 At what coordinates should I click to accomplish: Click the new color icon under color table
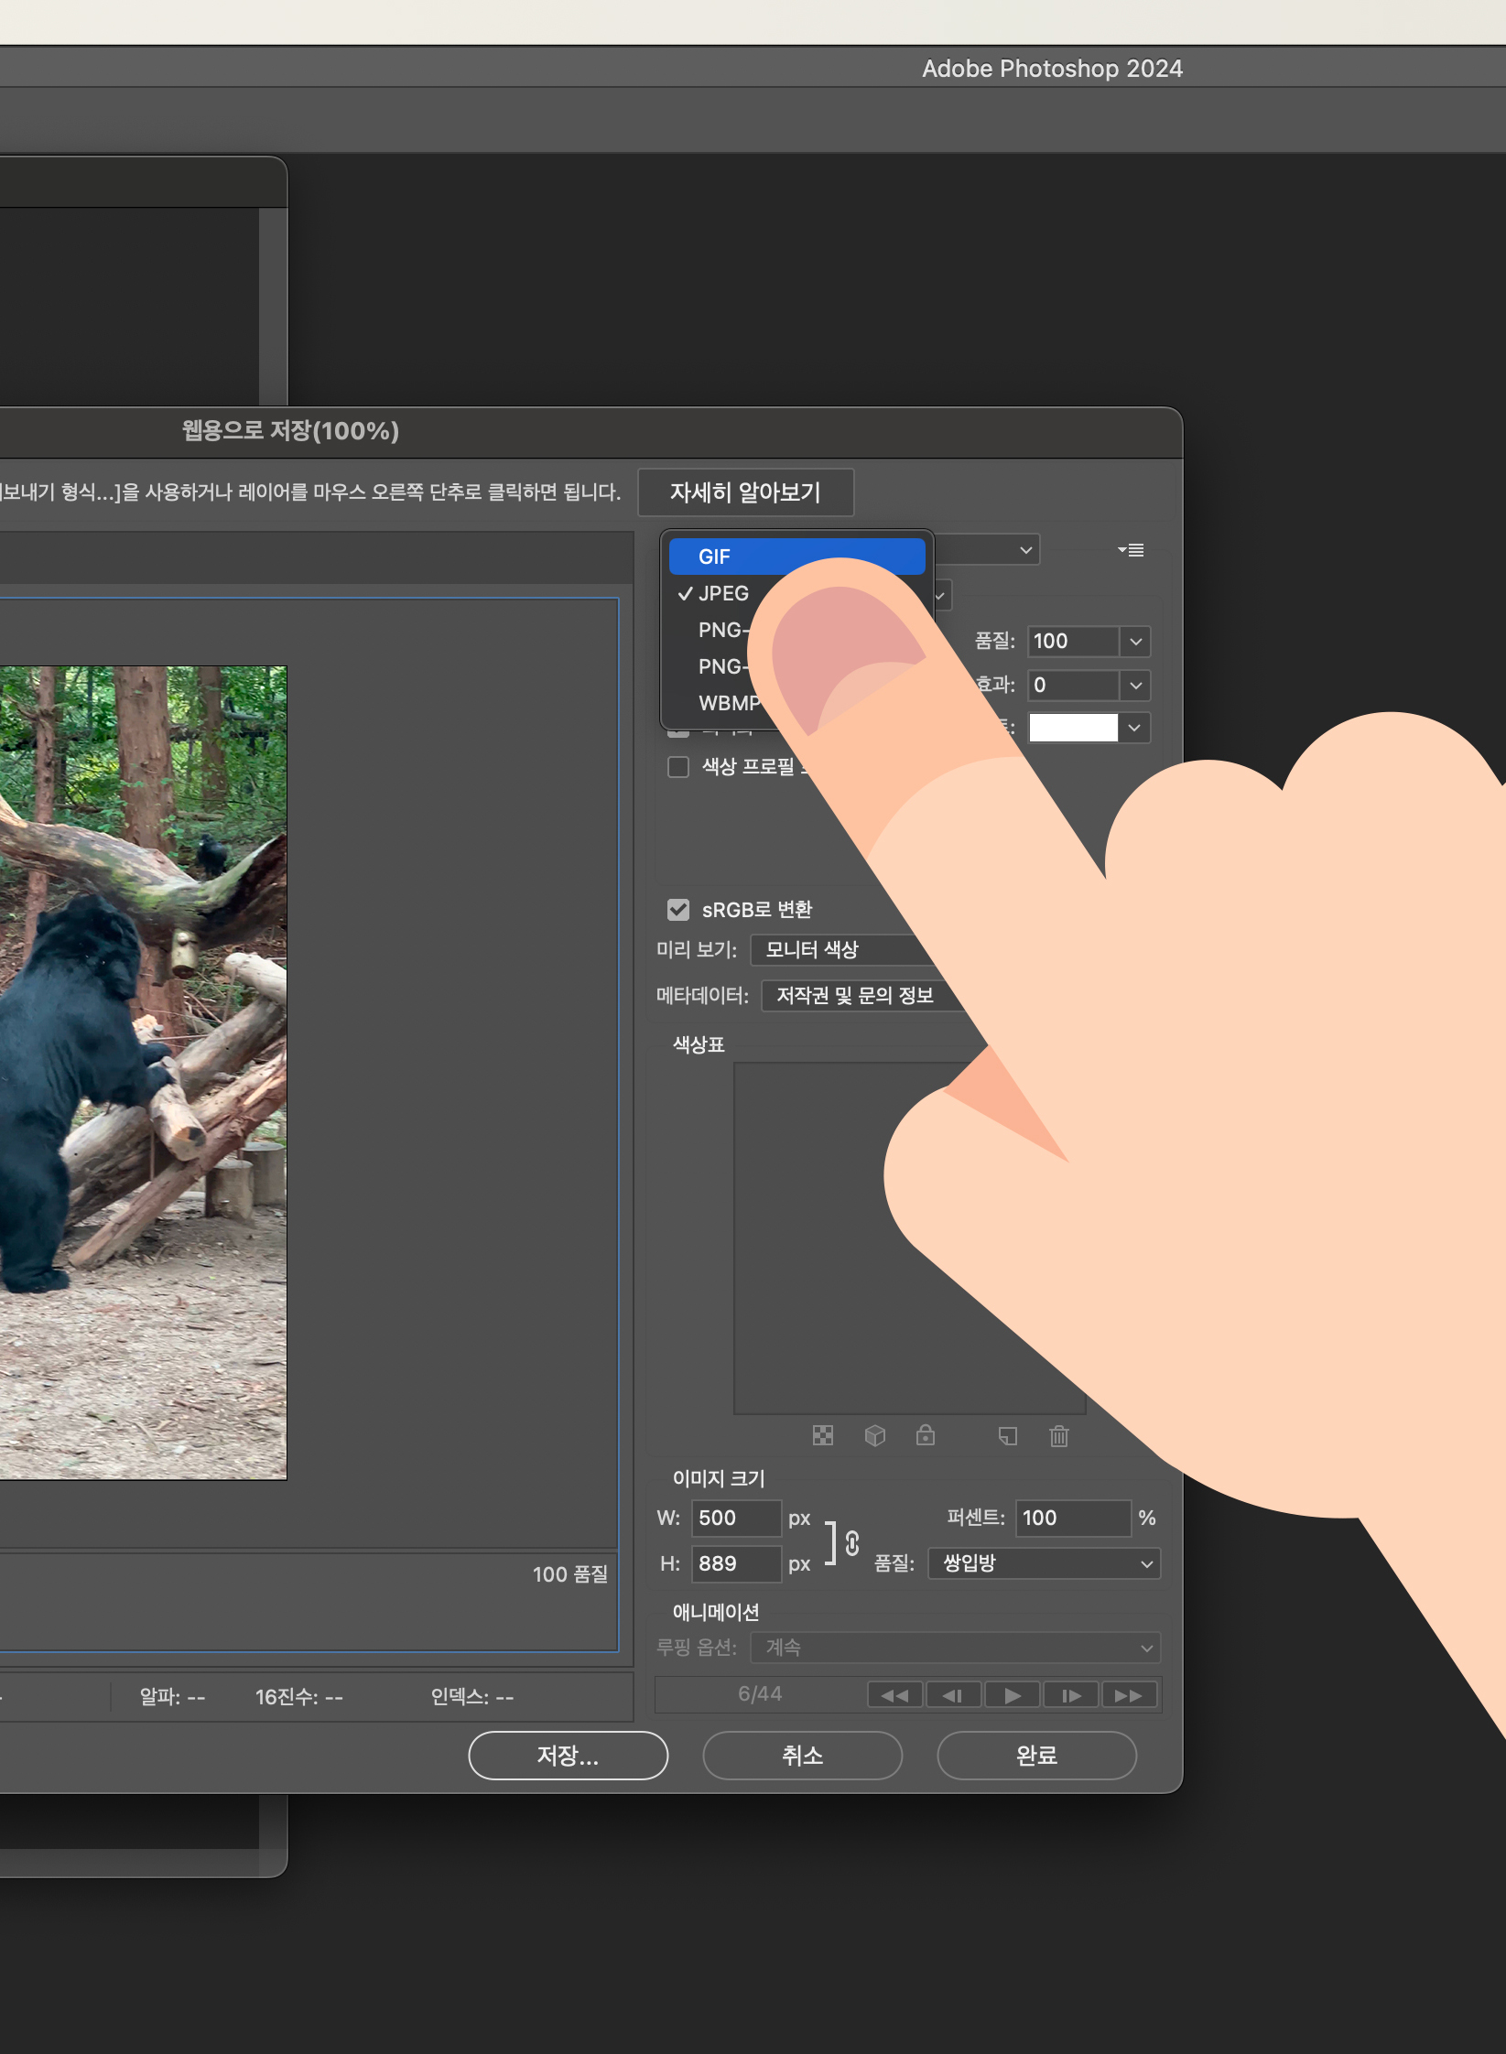click(x=1008, y=1435)
